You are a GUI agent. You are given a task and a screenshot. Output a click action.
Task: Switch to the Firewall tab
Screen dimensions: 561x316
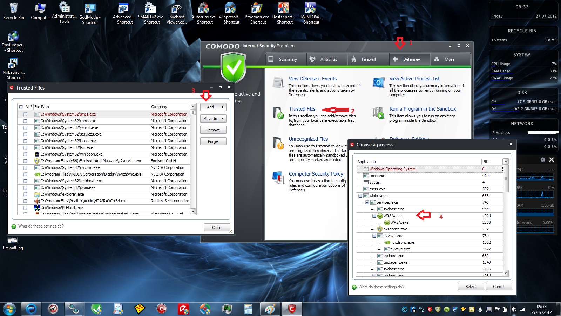(368, 59)
